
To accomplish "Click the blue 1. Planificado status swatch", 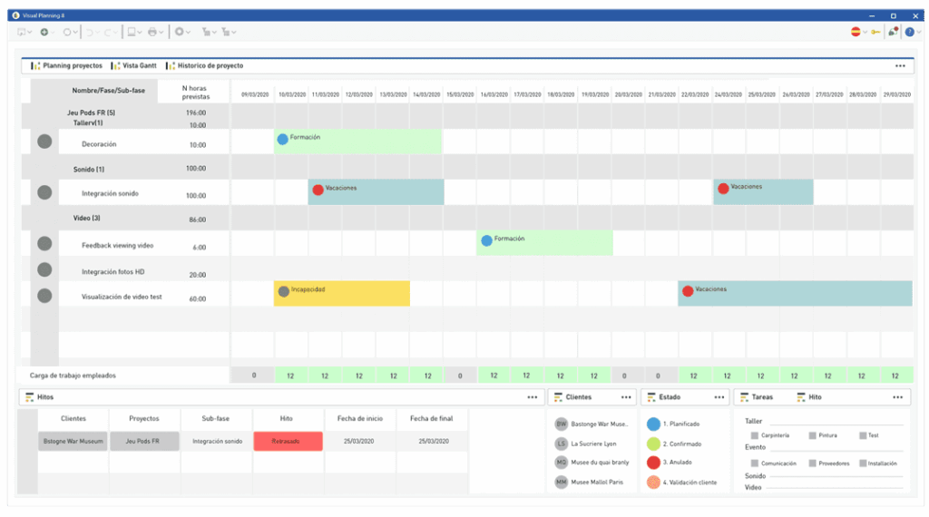I will (x=653, y=424).
